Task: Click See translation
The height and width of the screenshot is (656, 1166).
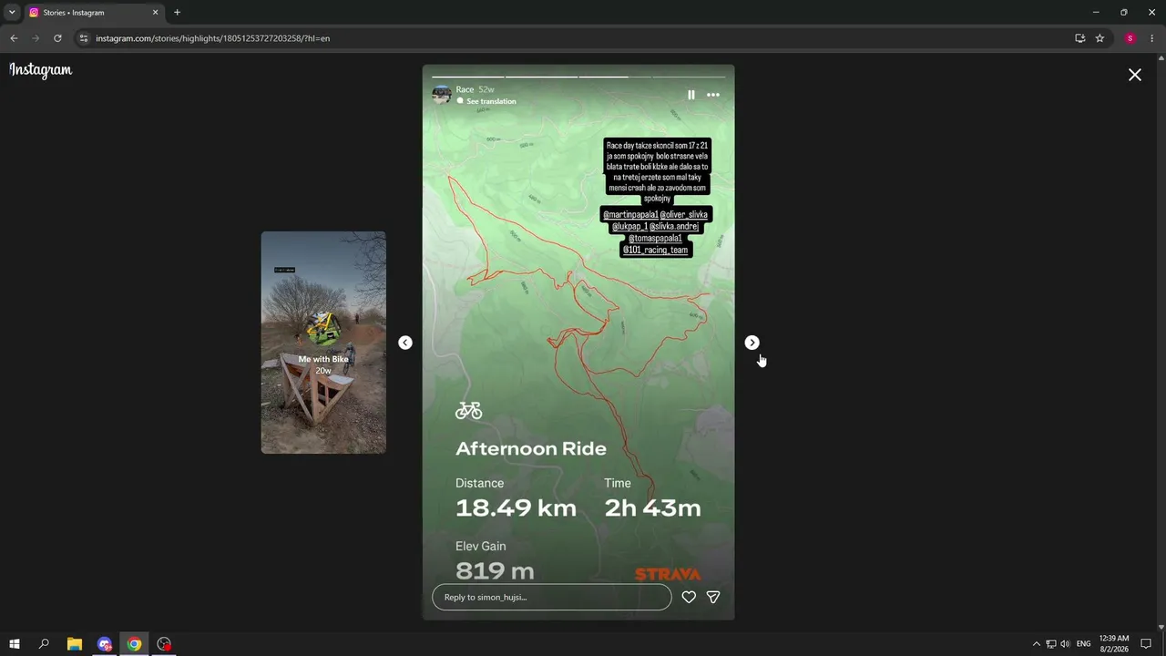Action: click(x=491, y=101)
